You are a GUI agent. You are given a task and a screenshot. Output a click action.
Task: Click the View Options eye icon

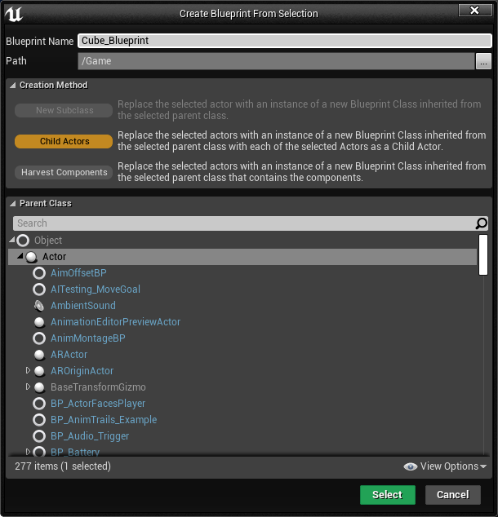pyautogui.click(x=410, y=466)
